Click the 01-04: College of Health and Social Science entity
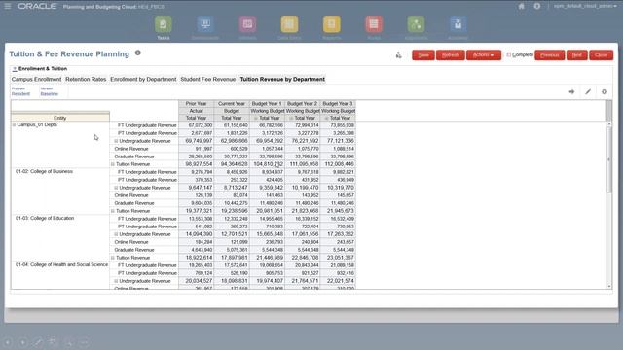This screenshot has width=623, height=350. 61,264
